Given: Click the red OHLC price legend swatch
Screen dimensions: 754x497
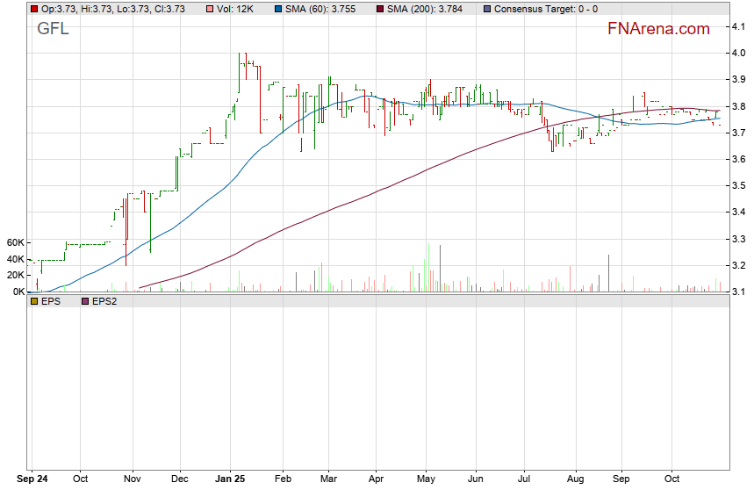Looking at the screenshot, I should click(33, 9).
